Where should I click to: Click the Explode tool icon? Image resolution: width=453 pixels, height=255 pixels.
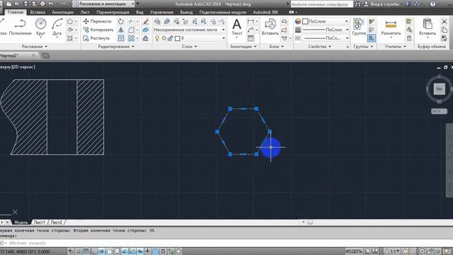tap(146, 30)
